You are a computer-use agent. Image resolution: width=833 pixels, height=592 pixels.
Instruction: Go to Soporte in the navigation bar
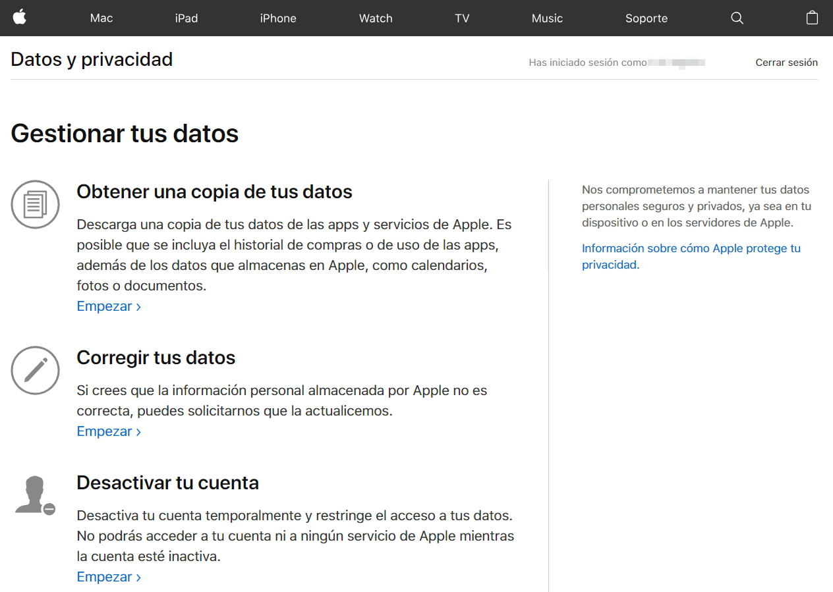646,18
